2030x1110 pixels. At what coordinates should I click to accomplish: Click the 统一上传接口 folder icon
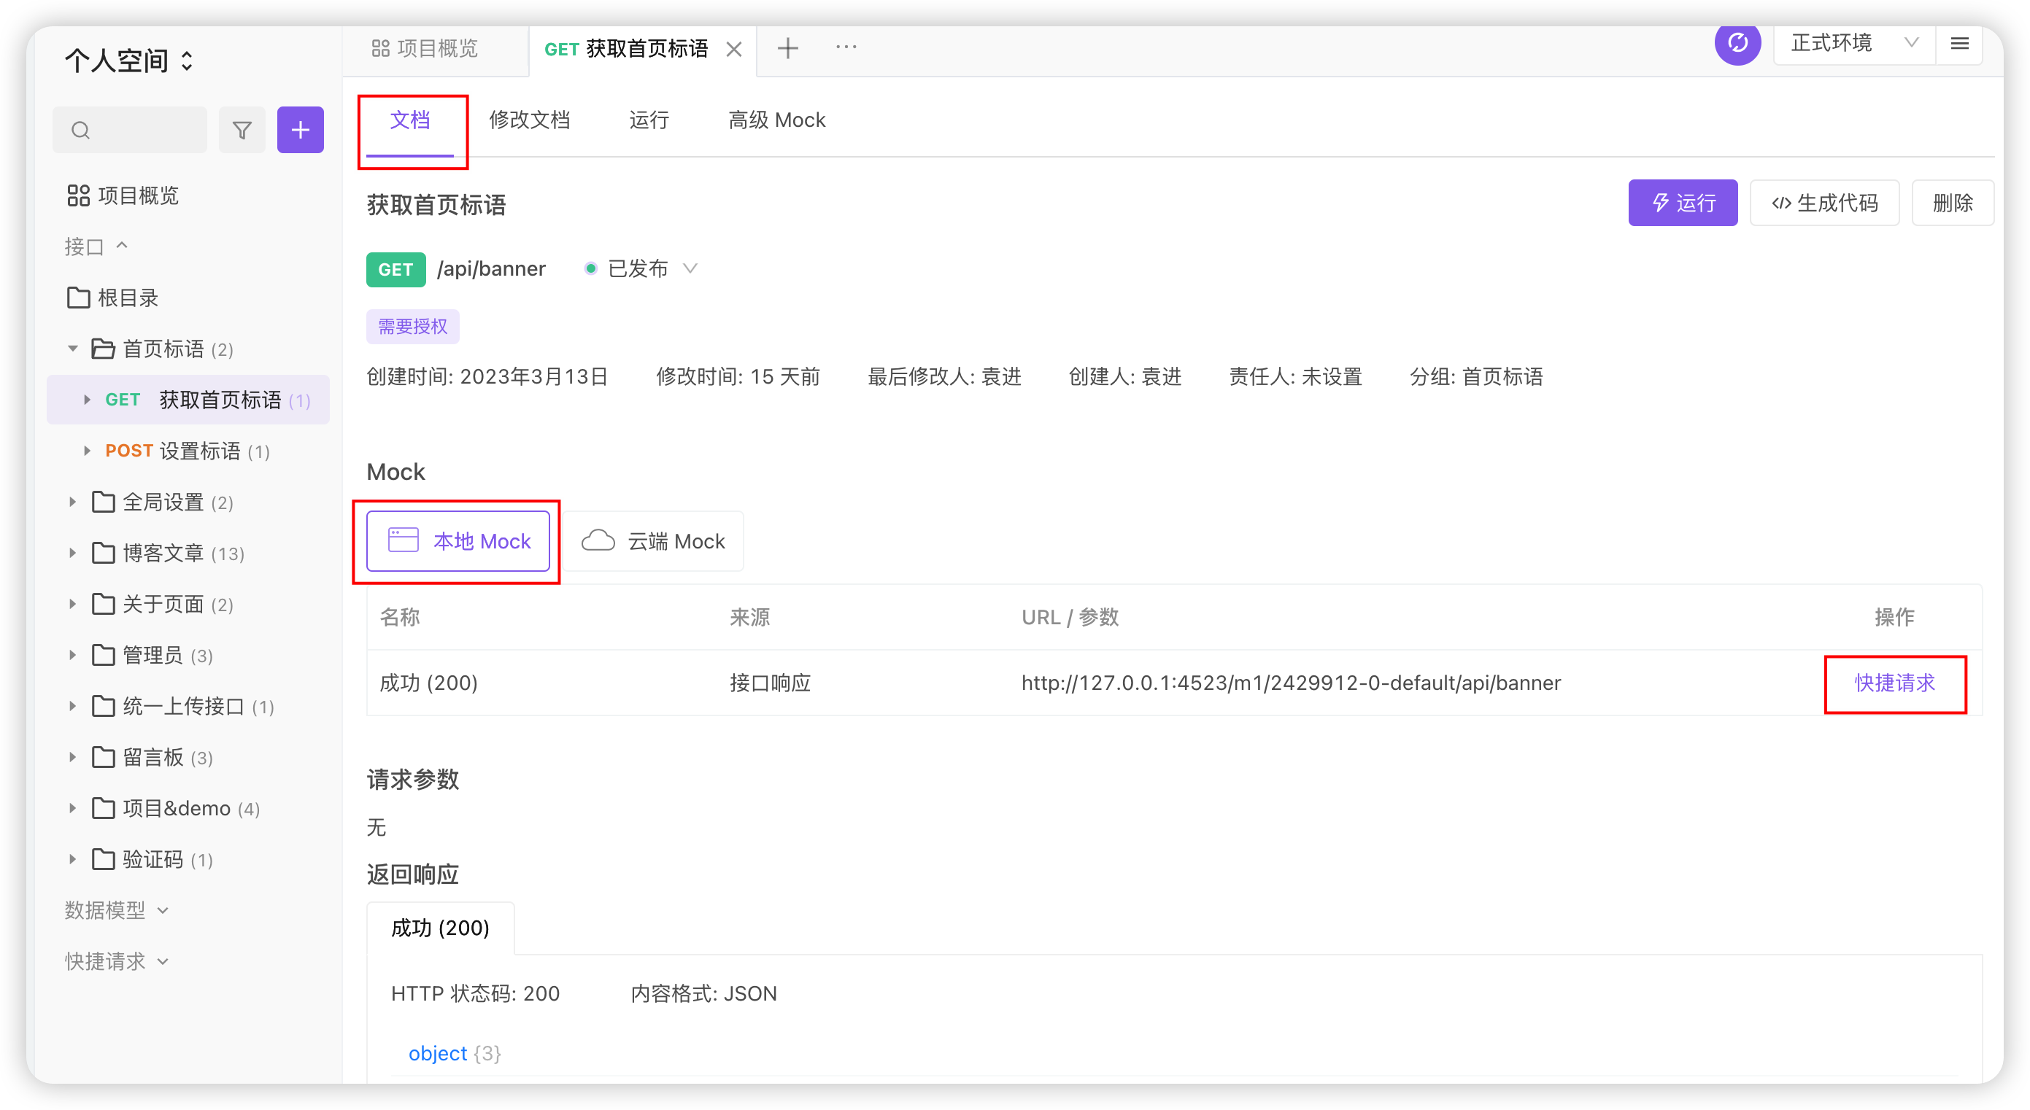tap(103, 706)
